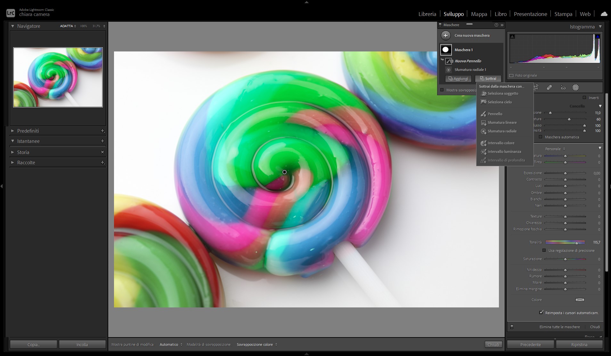Select the Maschera 1 mask thumbnail

tap(446, 50)
